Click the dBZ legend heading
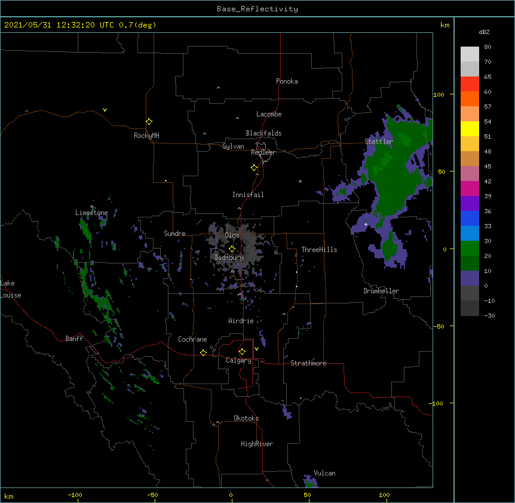Screen dimensions: 515x503 coord(484,32)
